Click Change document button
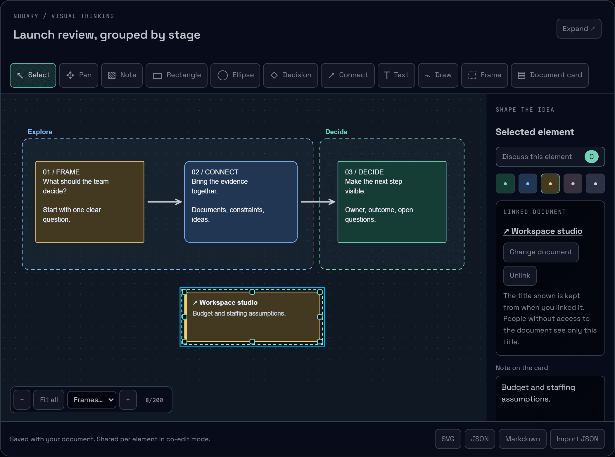 click(541, 252)
